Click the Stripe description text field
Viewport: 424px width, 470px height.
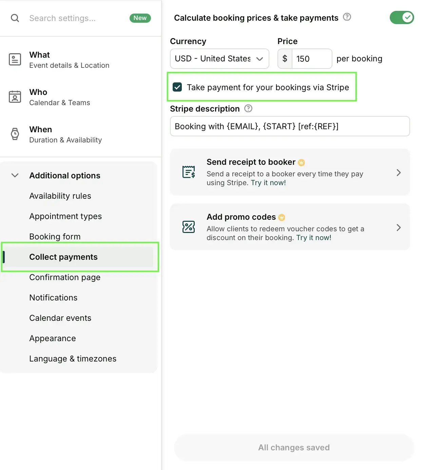click(x=290, y=126)
